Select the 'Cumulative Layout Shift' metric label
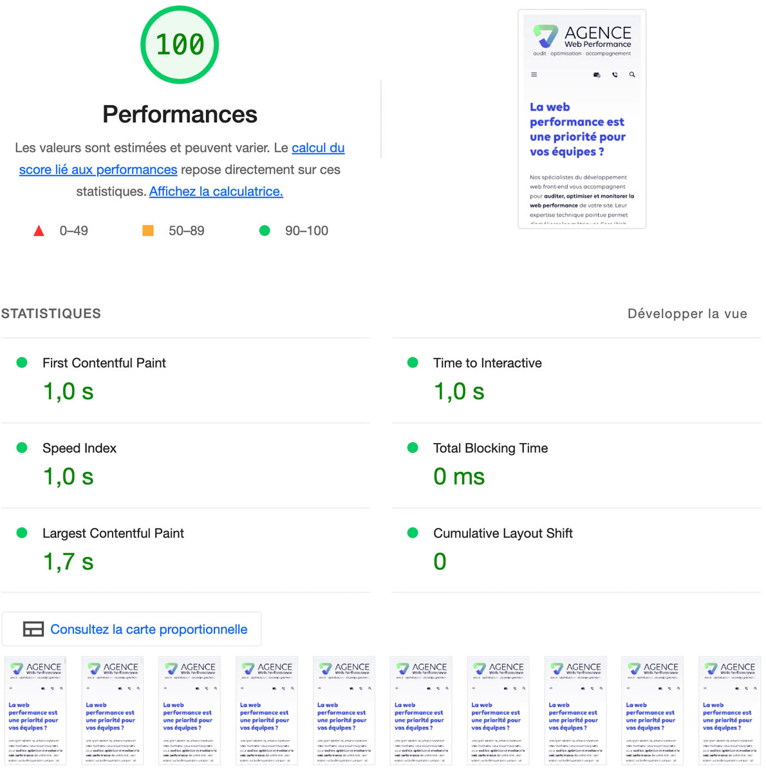The image size is (766, 772). tap(503, 533)
